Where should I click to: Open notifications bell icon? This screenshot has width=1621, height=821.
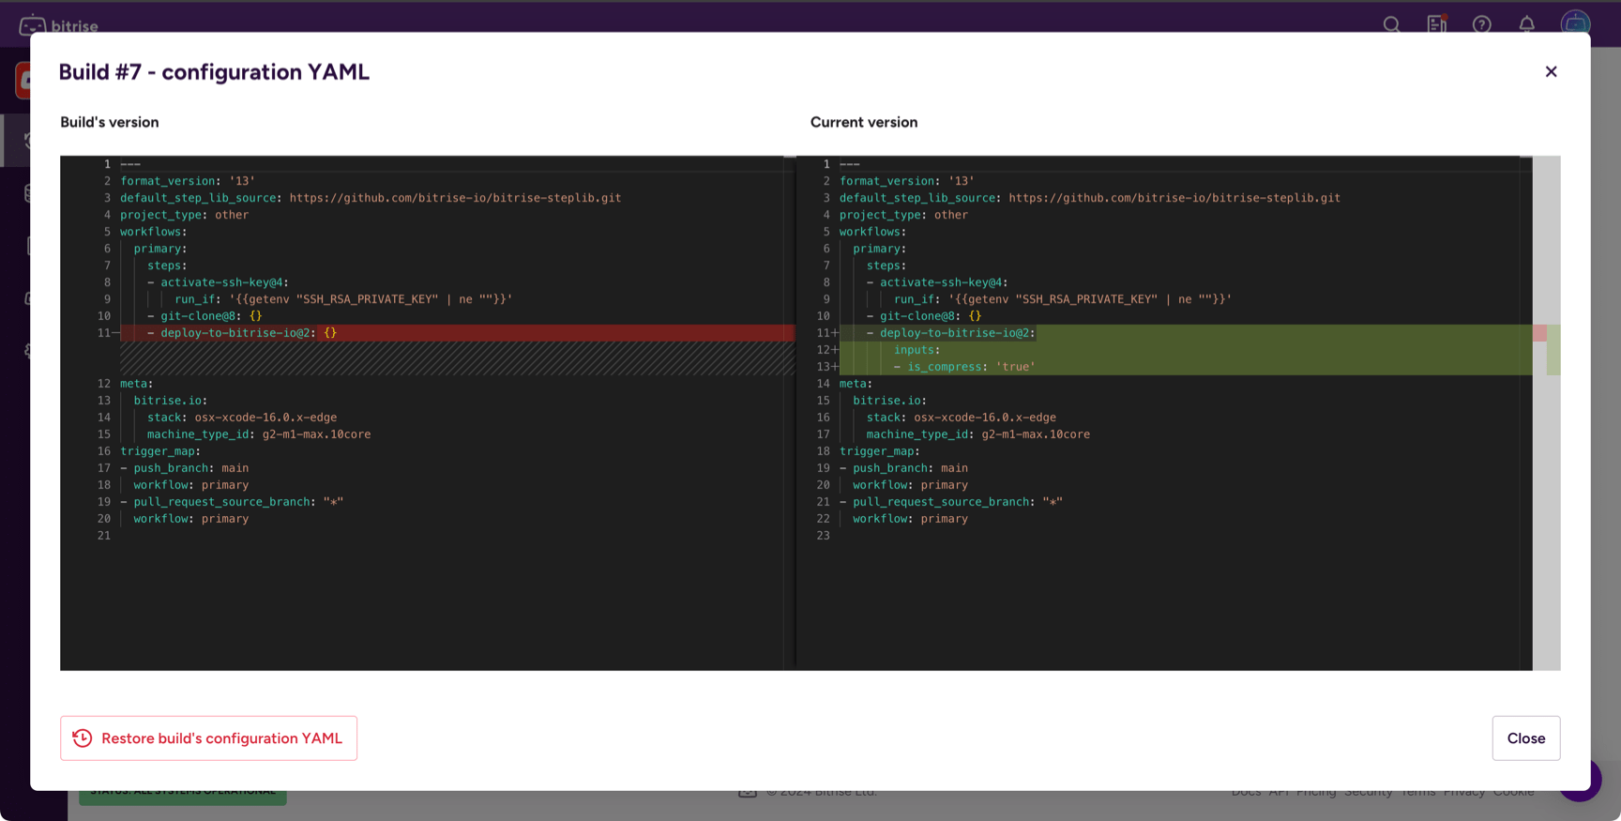(1526, 24)
